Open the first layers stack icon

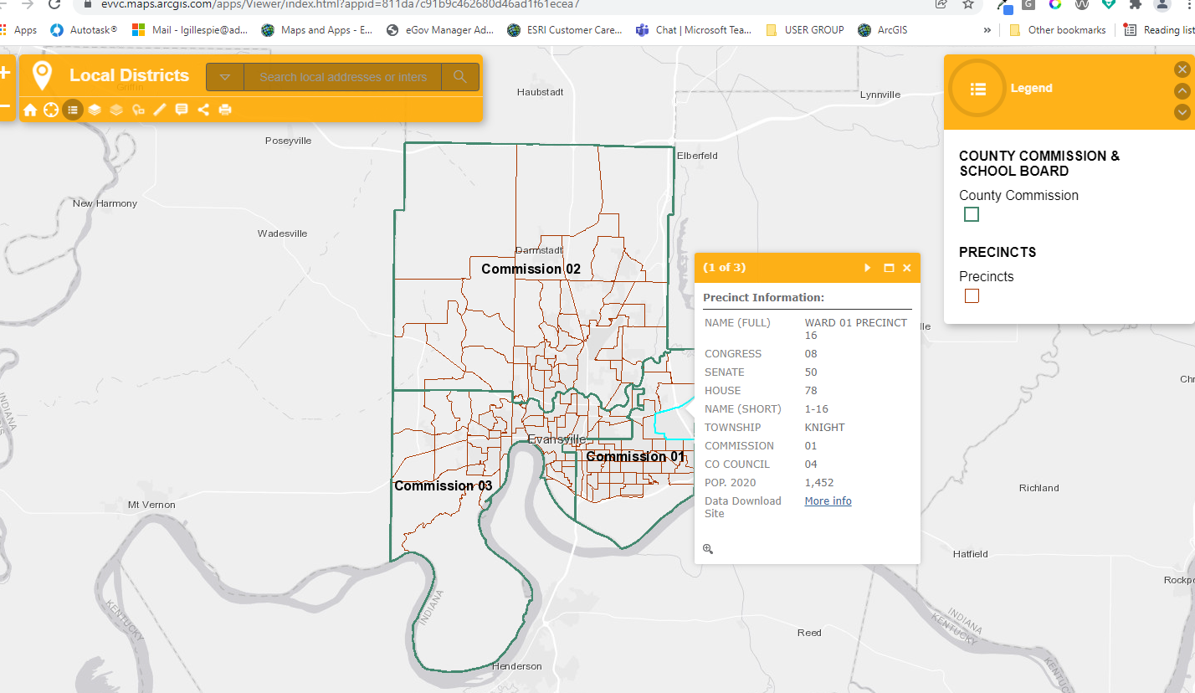[x=95, y=110]
